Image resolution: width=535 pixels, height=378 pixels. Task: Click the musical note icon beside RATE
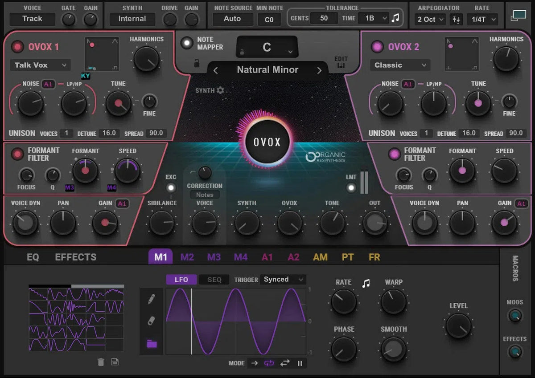365,282
